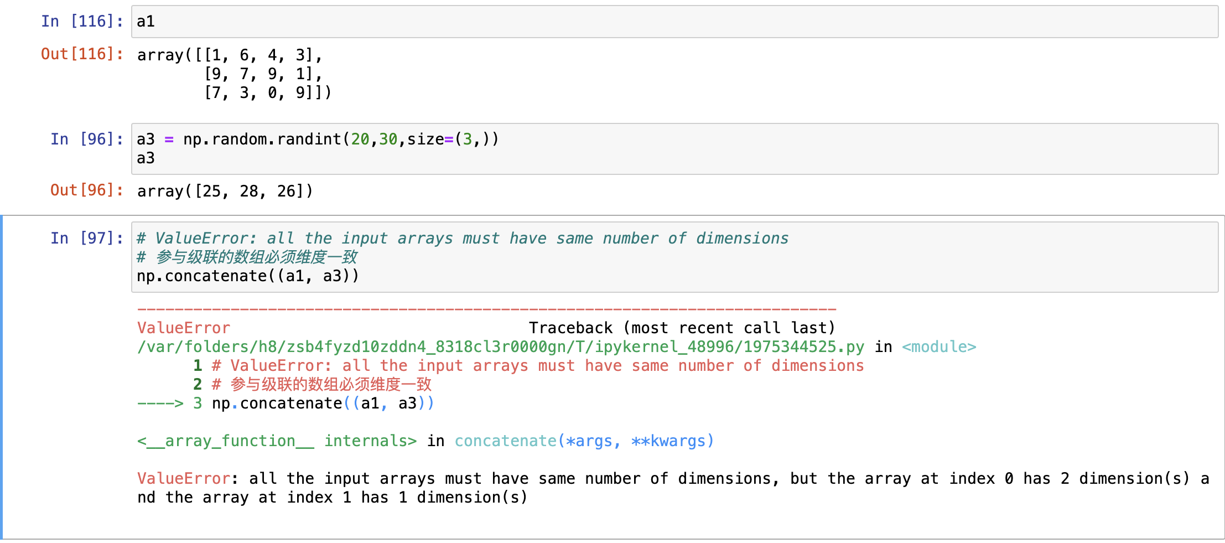Click the In [97]: prompt label
The image size is (1225, 543).
[x=87, y=238]
